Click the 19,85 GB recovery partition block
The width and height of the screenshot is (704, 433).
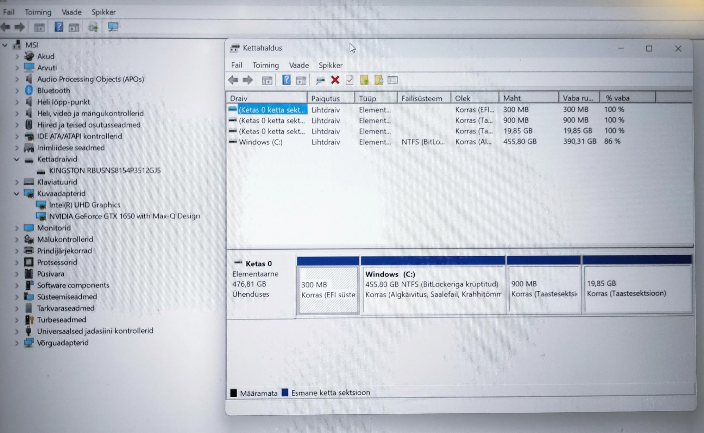tap(637, 289)
